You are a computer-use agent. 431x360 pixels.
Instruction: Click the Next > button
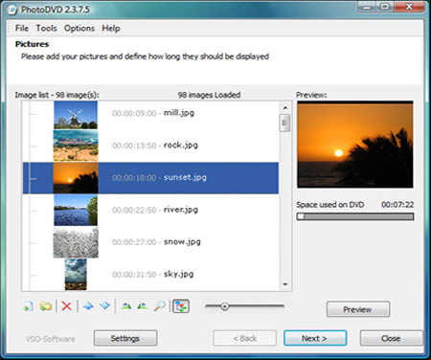[x=315, y=338]
